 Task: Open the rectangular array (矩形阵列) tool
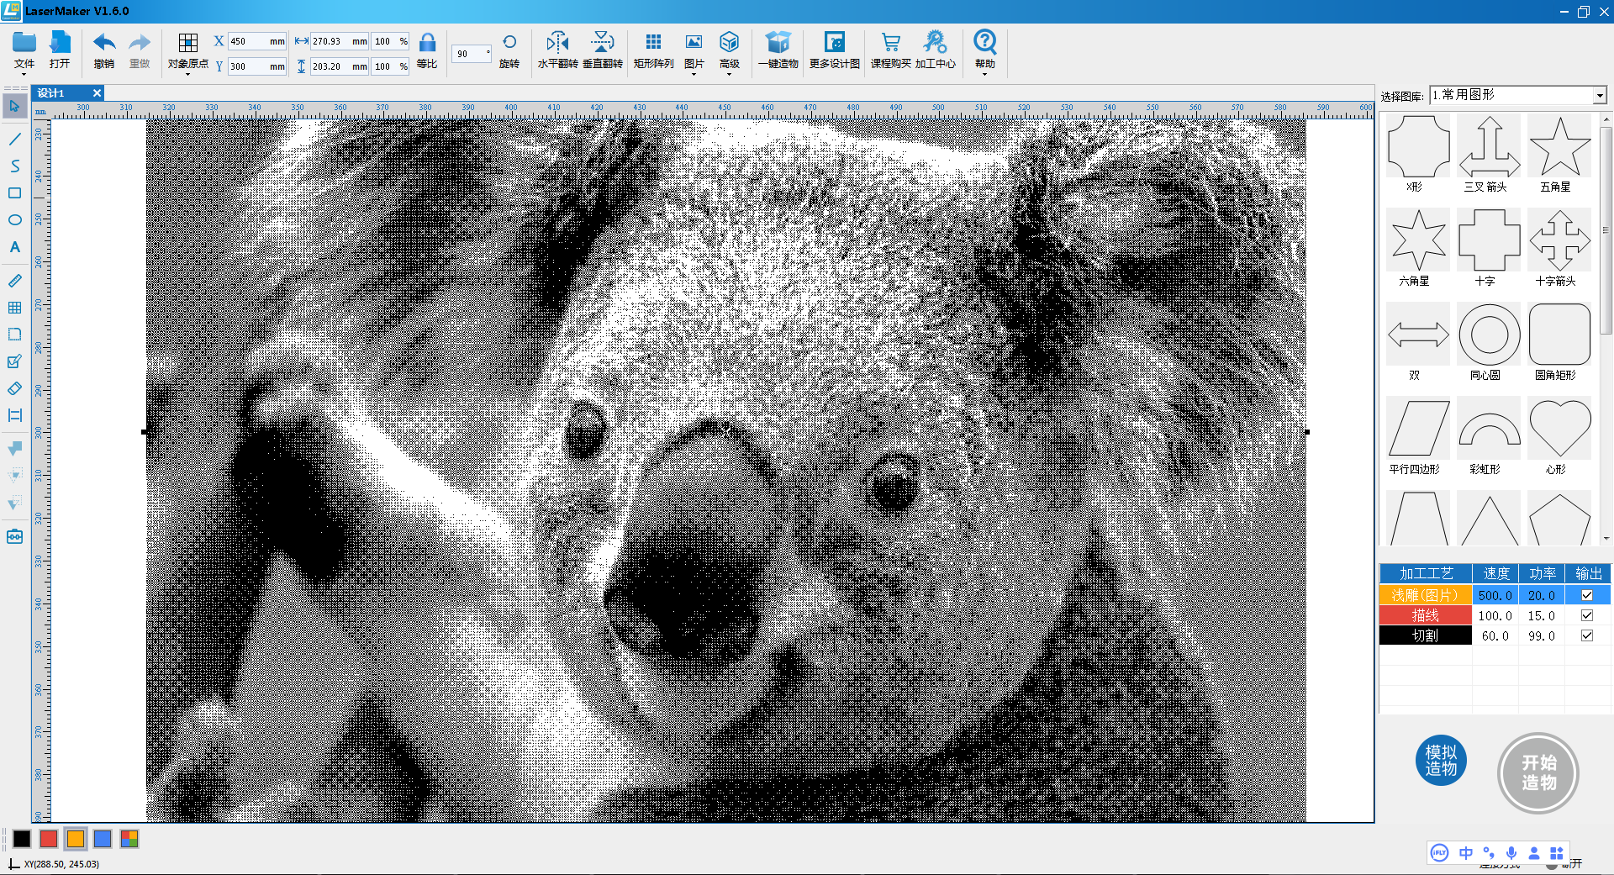coord(653,43)
